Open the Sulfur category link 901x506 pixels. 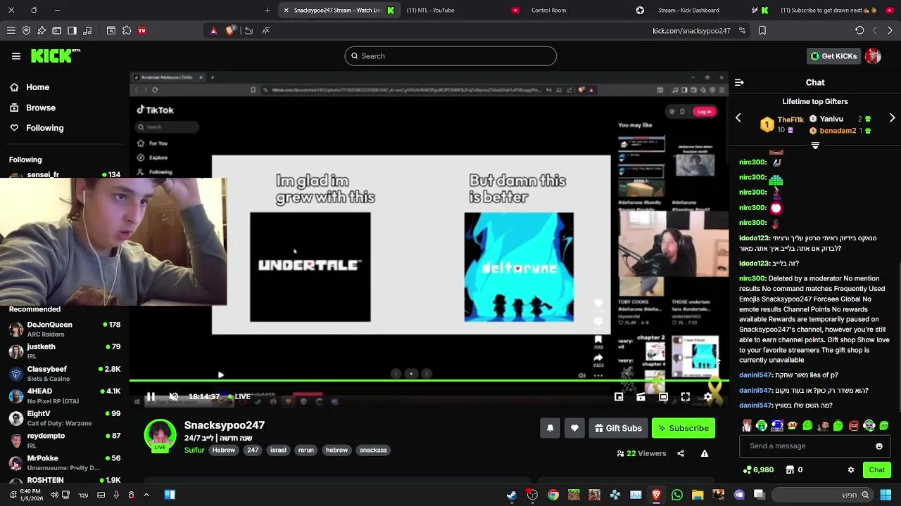(194, 450)
